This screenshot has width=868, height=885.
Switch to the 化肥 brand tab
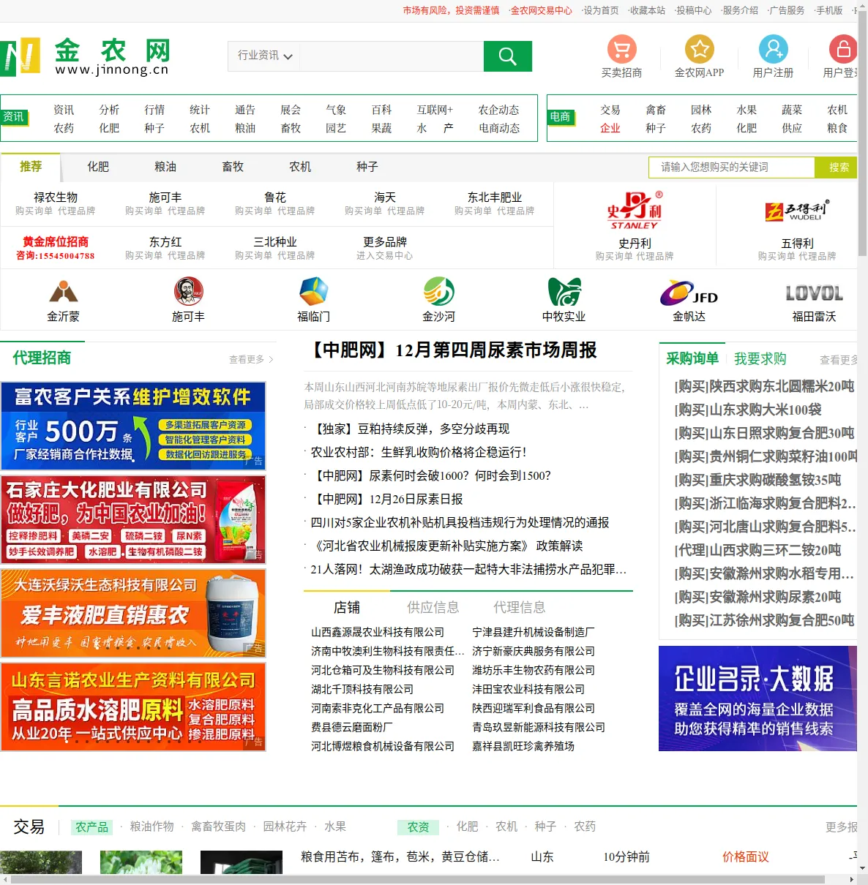(x=98, y=167)
